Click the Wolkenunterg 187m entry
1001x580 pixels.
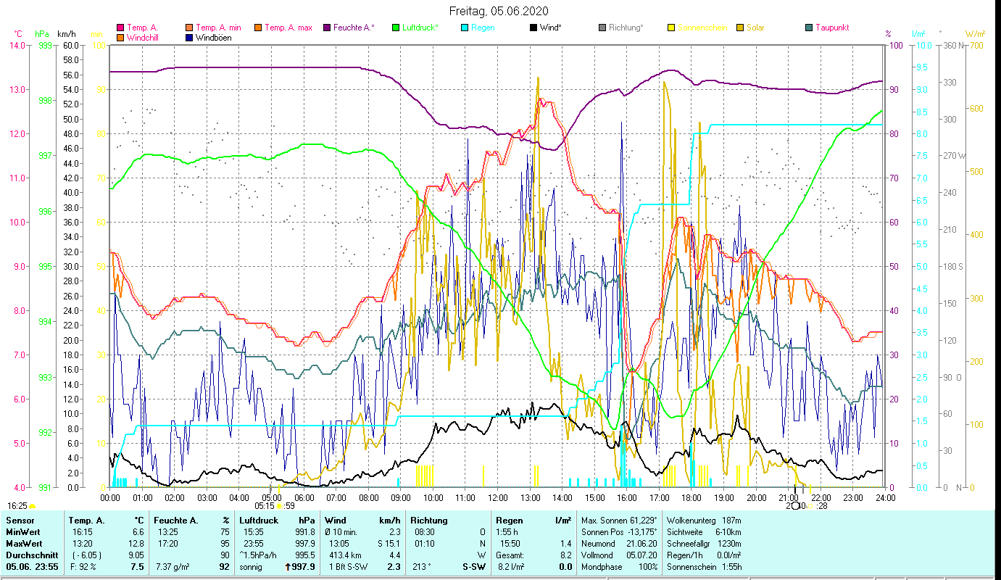pyautogui.click(x=705, y=521)
